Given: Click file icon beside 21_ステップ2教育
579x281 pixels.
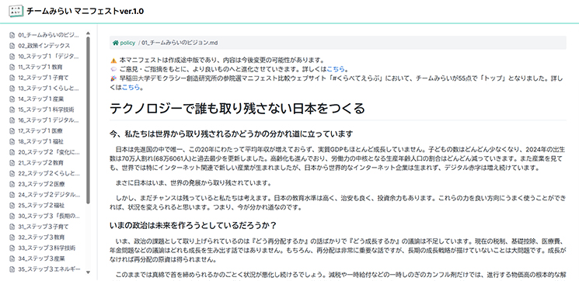Looking at the screenshot, I should click(x=12, y=163).
